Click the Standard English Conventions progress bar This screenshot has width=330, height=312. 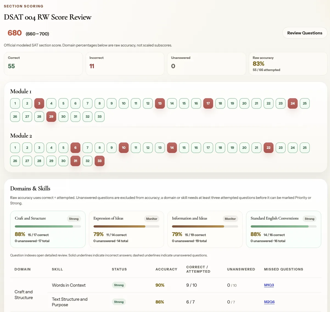[284, 226]
